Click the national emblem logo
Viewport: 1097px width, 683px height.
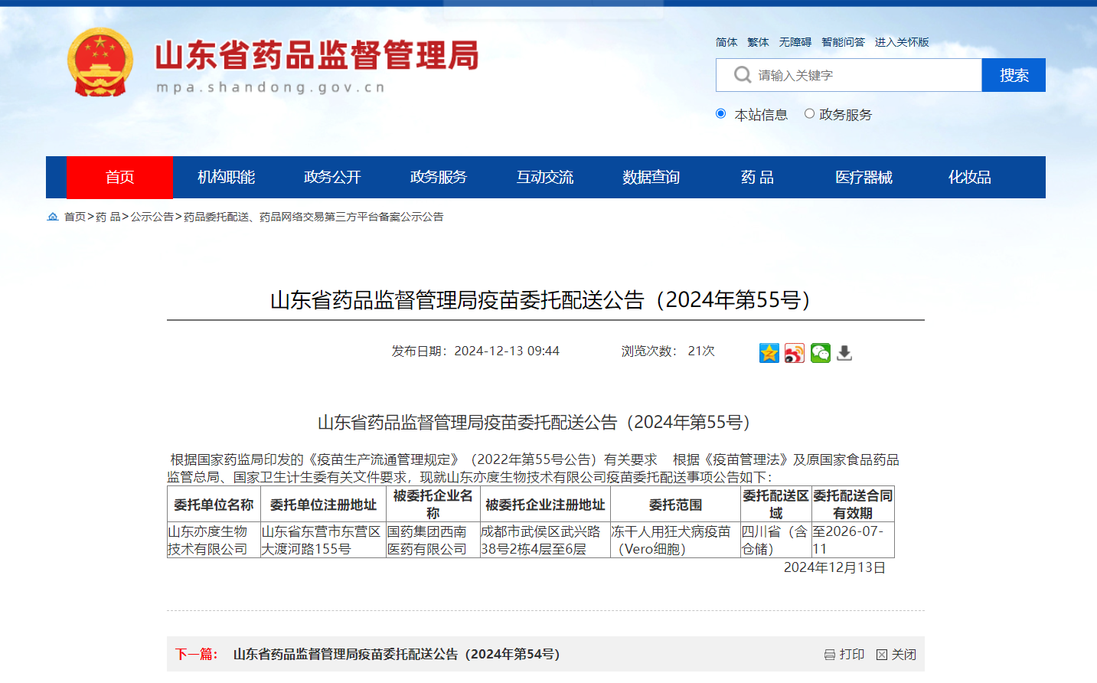click(x=100, y=62)
